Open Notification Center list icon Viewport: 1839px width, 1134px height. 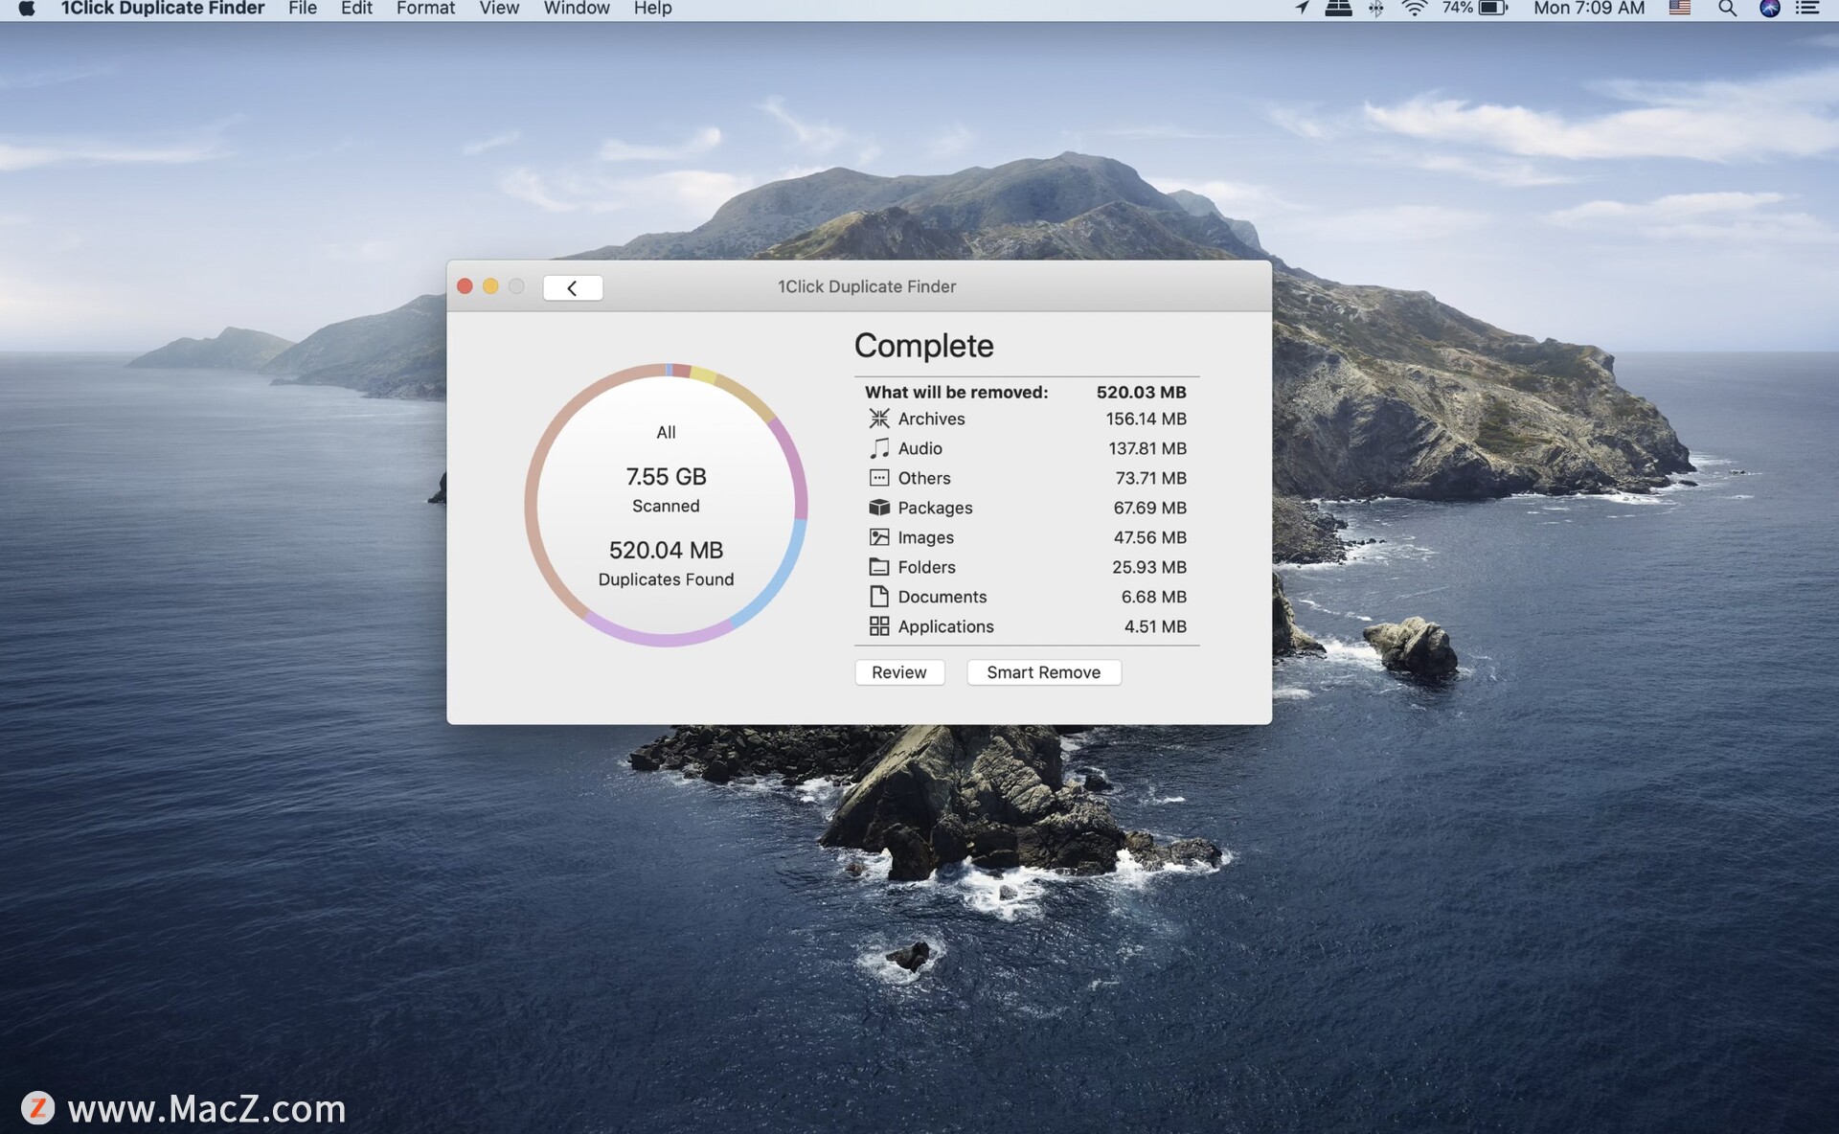[x=1806, y=9]
